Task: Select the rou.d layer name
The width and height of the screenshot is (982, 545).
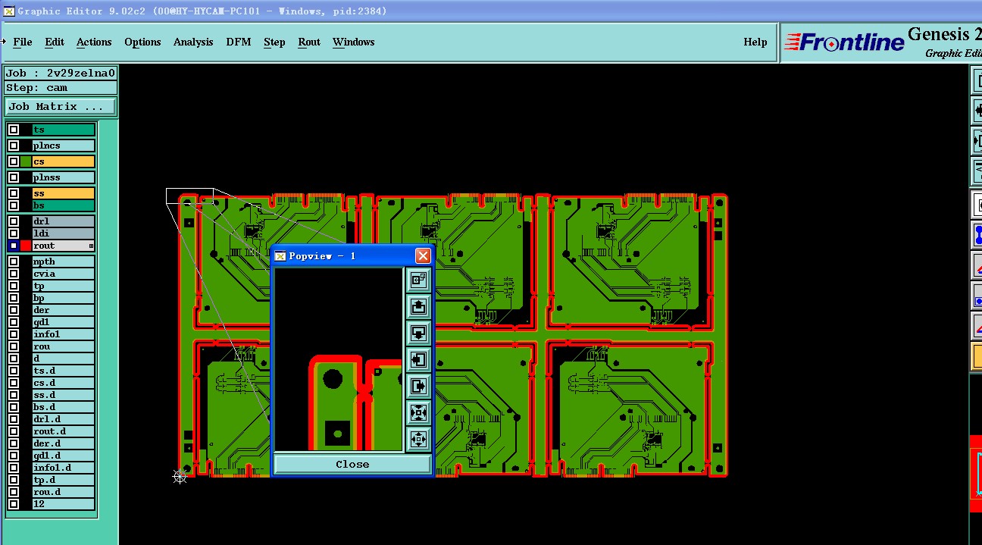Action: 64,492
